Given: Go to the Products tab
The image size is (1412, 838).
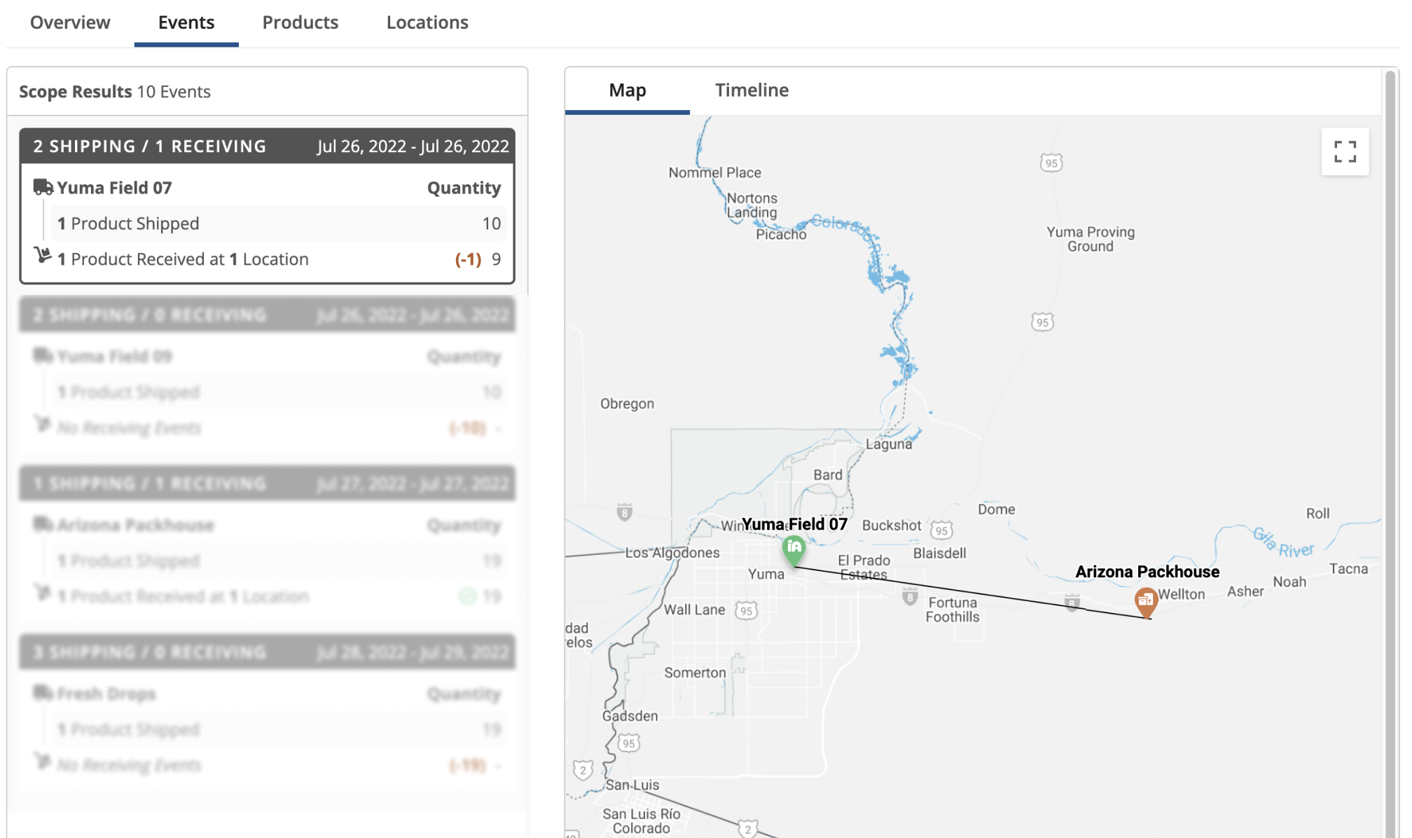Looking at the screenshot, I should tap(300, 22).
